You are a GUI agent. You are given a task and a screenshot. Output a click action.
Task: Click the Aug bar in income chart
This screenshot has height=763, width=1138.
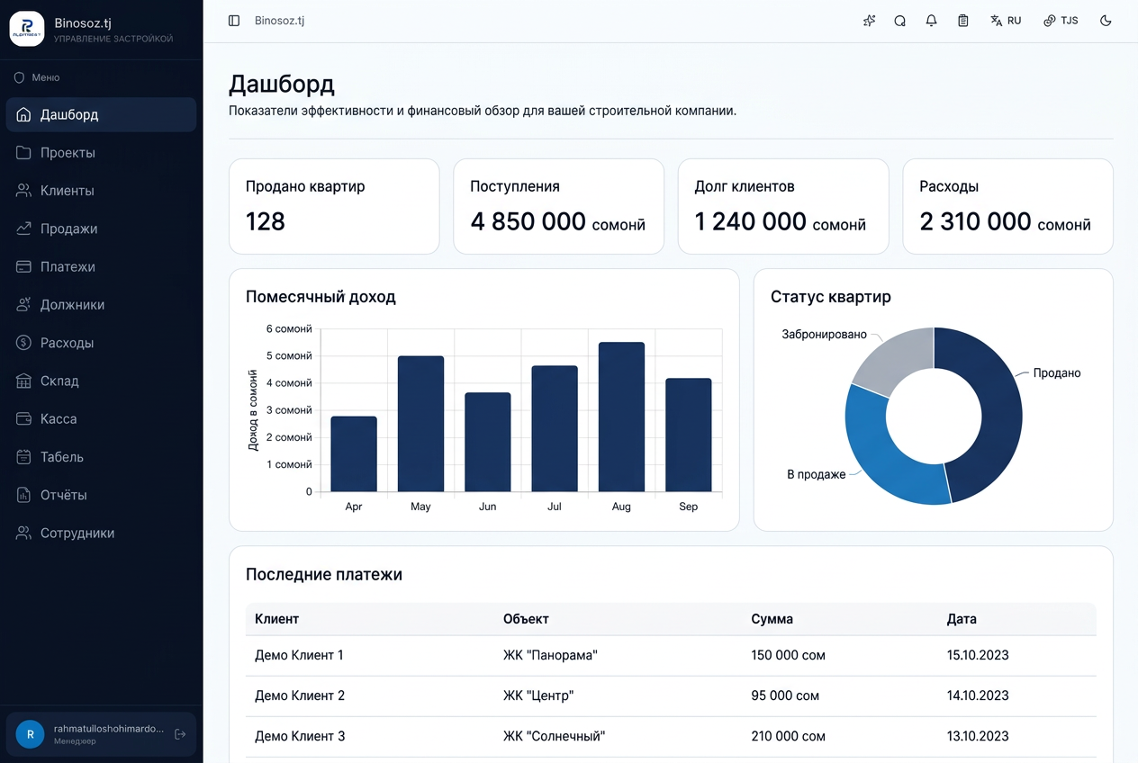(x=621, y=417)
